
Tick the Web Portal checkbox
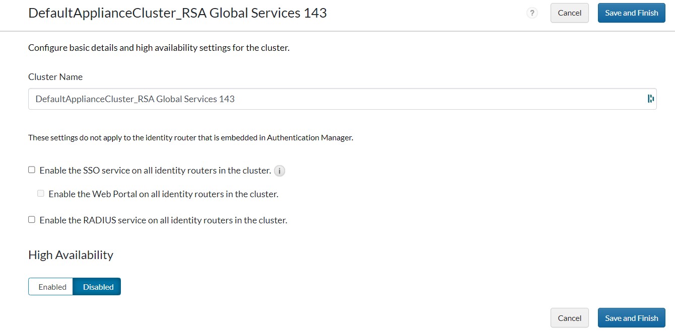41,193
